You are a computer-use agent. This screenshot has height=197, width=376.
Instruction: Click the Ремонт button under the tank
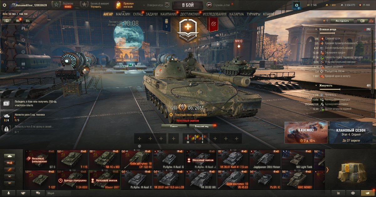[174, 126]
